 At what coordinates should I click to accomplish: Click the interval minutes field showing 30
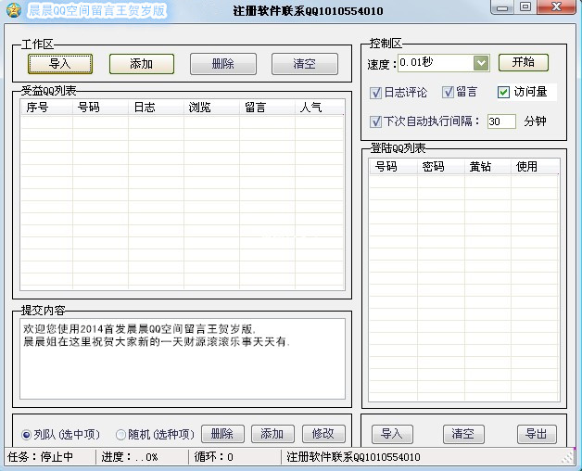pyautogui.click(x=501, y=121)
